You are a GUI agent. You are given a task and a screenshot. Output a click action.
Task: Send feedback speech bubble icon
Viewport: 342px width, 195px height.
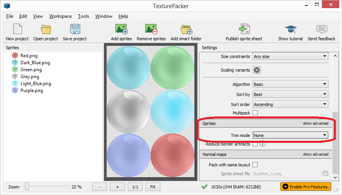[322, 29]
